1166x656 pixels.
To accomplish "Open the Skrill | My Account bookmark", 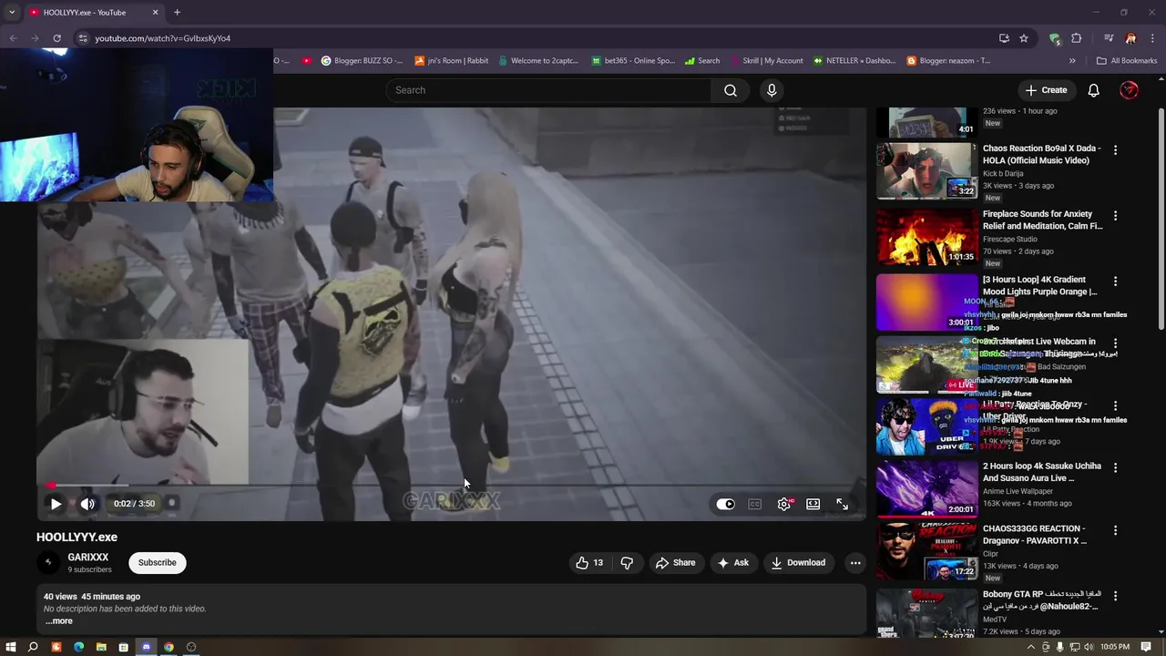I will point(766,61).
